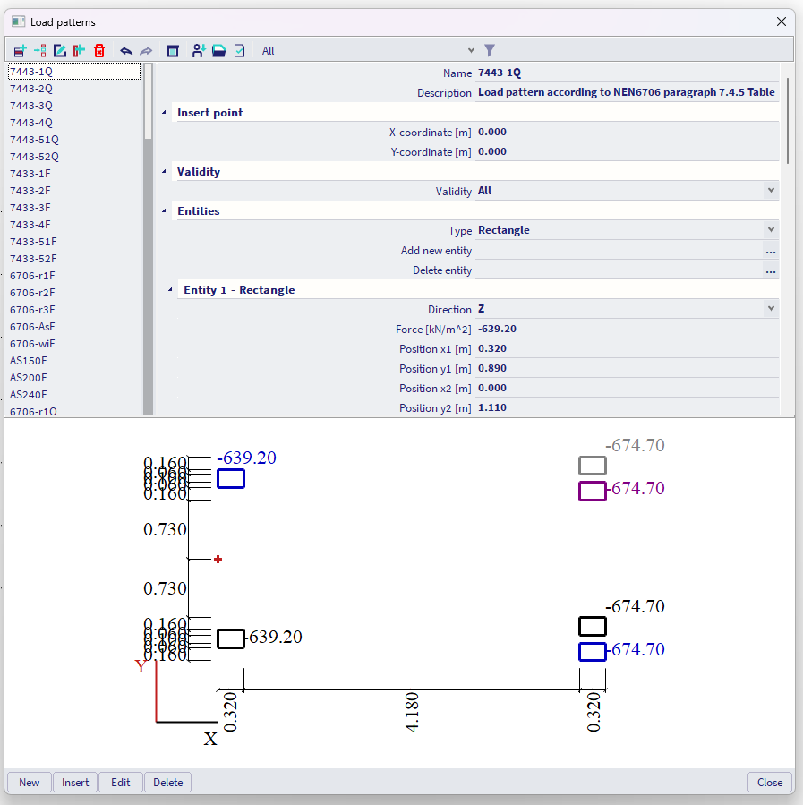The width and height of the screenshot is (803, 805).
Task: Click the funnel filter icon
Action: [490, 50]
